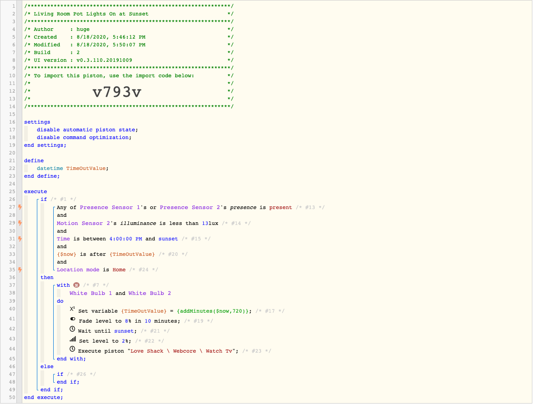Screen dimensions: 536x404
Task: Click the clock icon before 'Wait until sunset'
Action: [72, 329]
